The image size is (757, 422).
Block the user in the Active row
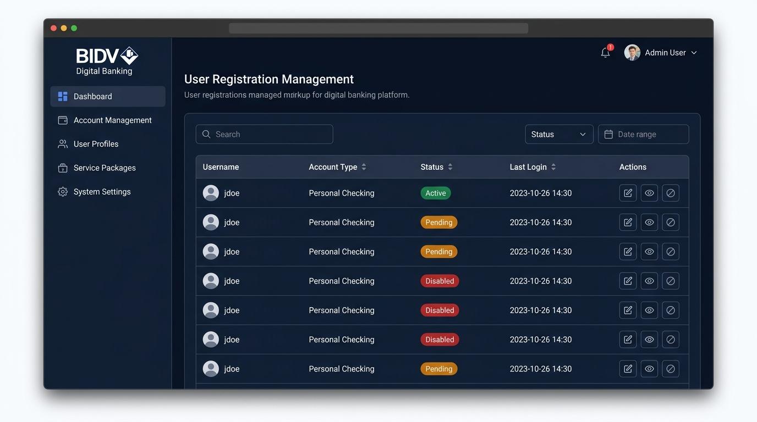point(671,193)
